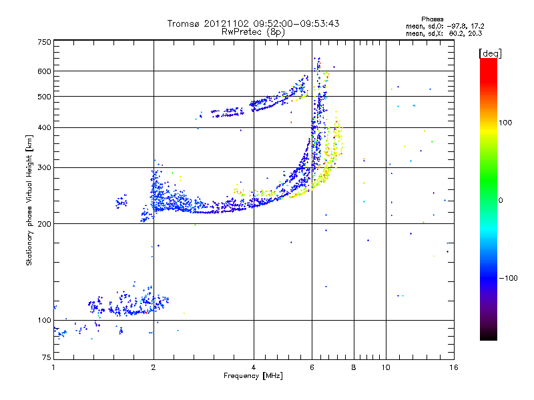The height and width of the screenshot is (400, 534).
Task: Click the plot title 'Tromsø 20121102 09:52:00-09:53:43'
Action: [x=253, y=23]
